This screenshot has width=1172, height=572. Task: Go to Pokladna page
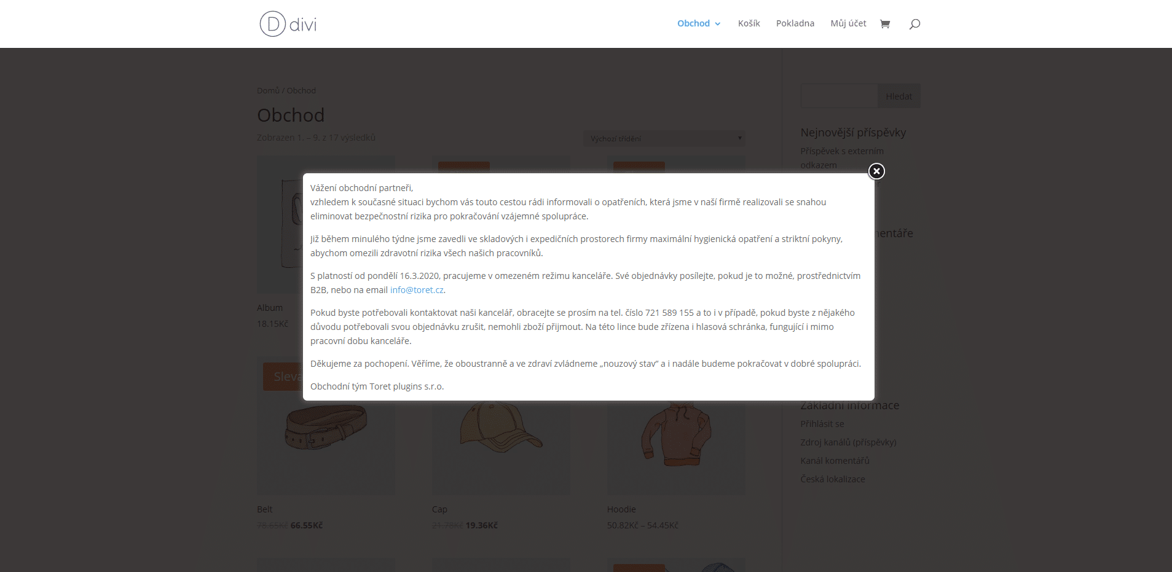point(795,23)
